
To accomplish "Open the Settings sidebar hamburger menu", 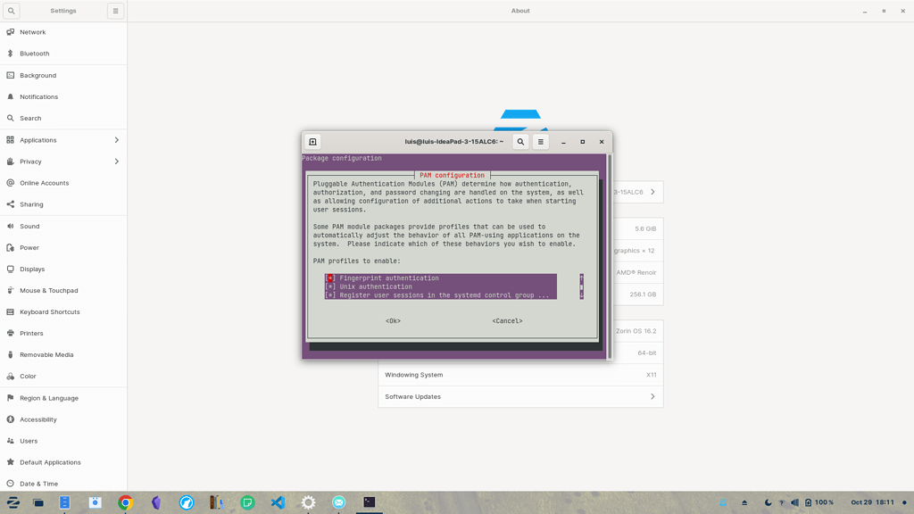I will tap(116, 10).
